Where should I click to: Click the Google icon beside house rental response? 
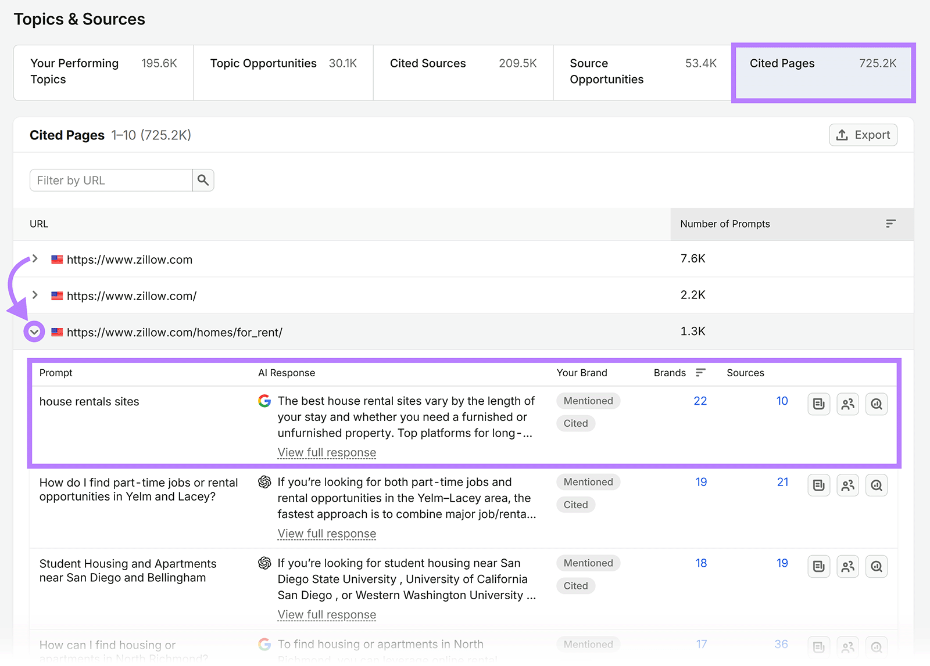(264, 401)
